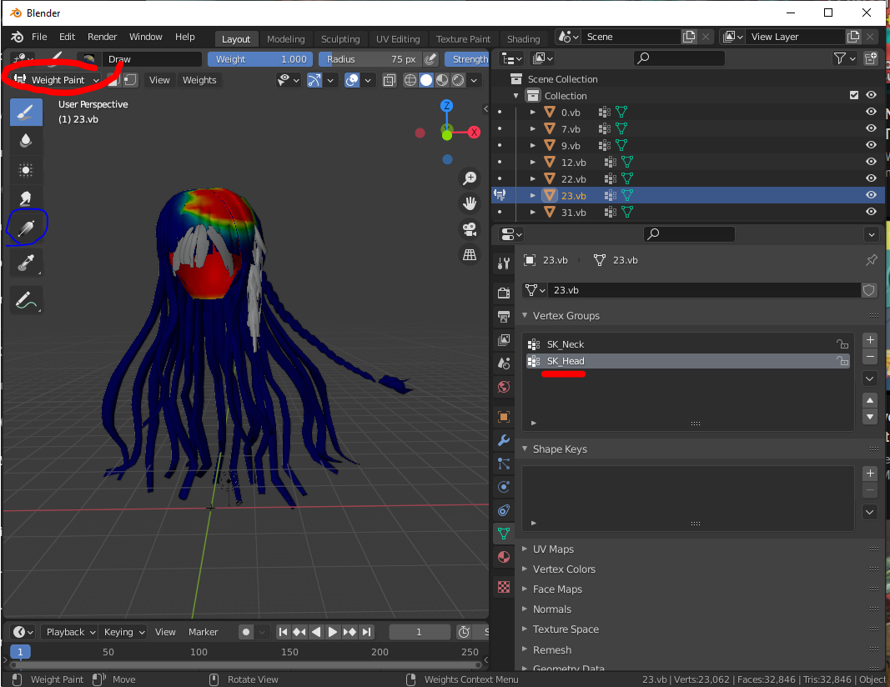The image size is (890, 687).
Task: Open the Playback dropdown in timeline
Action: point(70,632)
